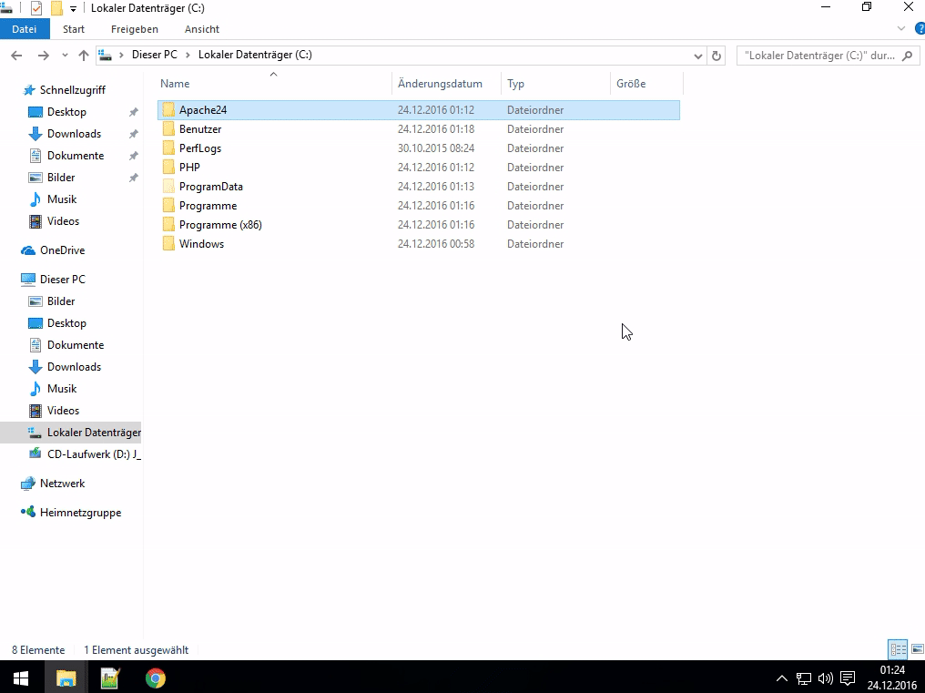Image resolution: width=925 pixels, height=693 pixels.
Task: Click the search magnifier icon
Action: coord(907,56)
